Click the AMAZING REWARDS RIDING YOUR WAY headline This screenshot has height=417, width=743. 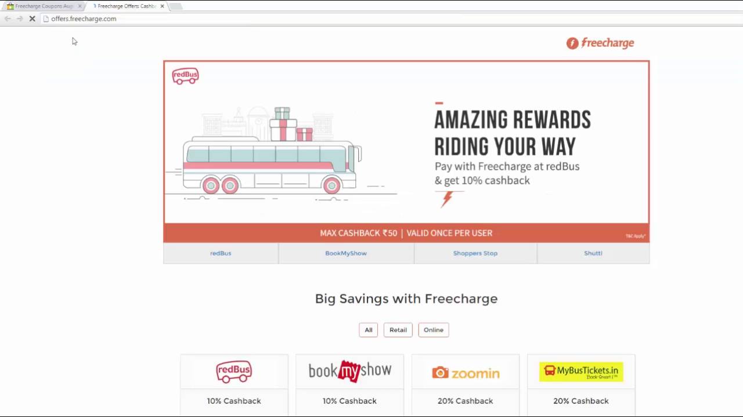coord(513,133)
